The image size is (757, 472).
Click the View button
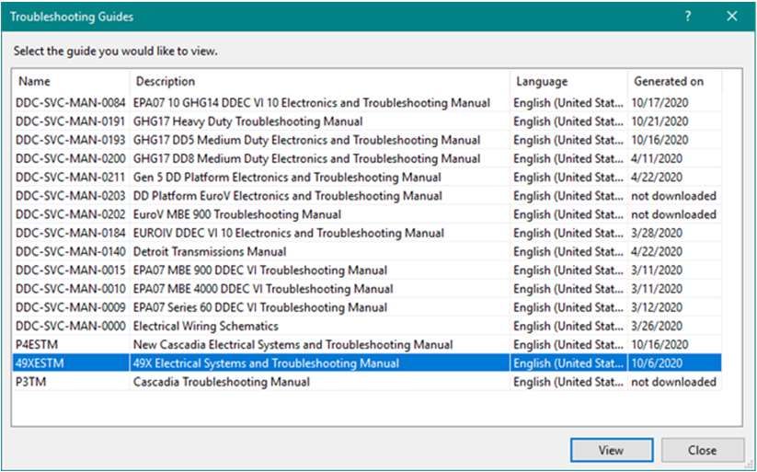point(611,450)
